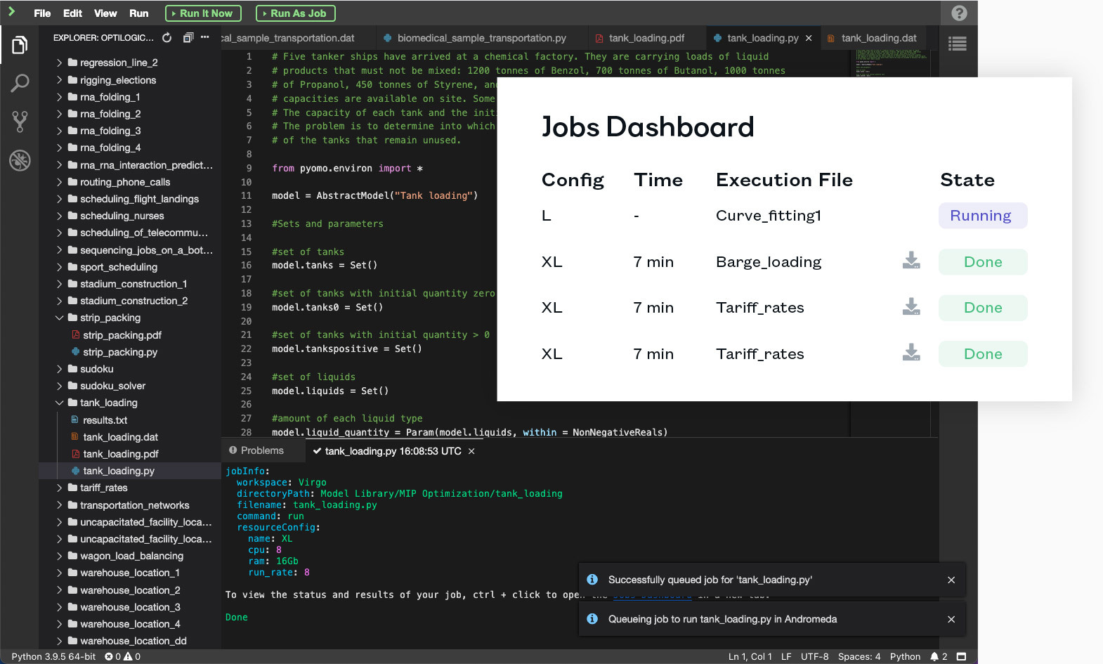This screenshot has width=1103, height=664.
Task: Switch to the tank_loading.dat editor tab
Action: click(873, 38)
